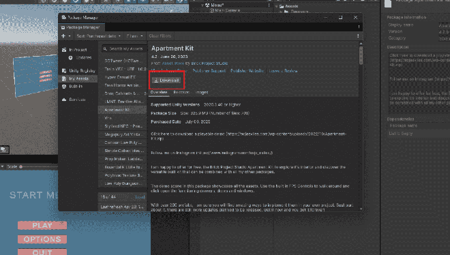Click the scroll down arrow in details pane

[361, 209]
